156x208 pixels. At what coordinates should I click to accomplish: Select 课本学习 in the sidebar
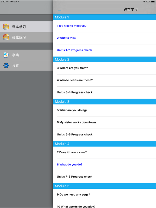[26, 27]
